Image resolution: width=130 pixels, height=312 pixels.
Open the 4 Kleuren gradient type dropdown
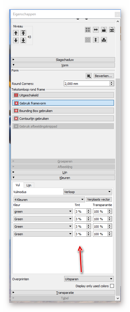49,199
